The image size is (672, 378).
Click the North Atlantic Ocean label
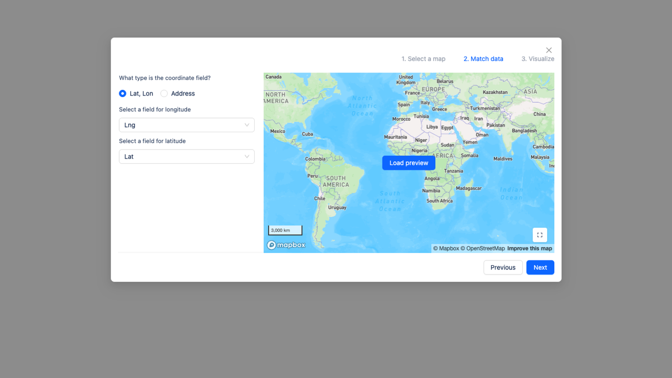[362, 106]
